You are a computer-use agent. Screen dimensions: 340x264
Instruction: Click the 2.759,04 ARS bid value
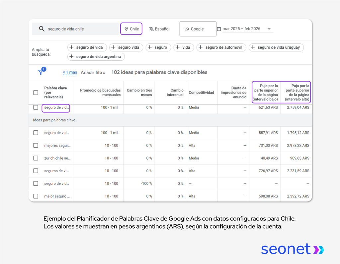[298, 107]
